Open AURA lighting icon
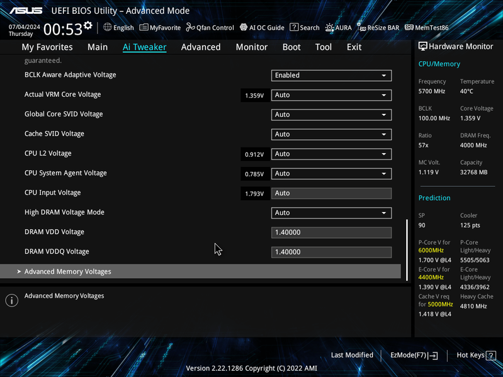Viewport: 503px width, 377px height. [x=329, y=28]
